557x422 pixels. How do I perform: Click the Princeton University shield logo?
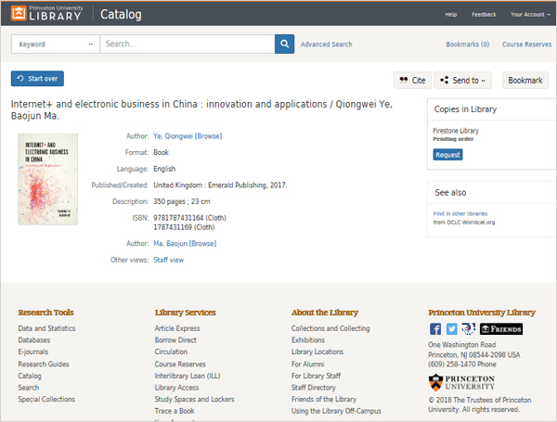pos(461,382)
